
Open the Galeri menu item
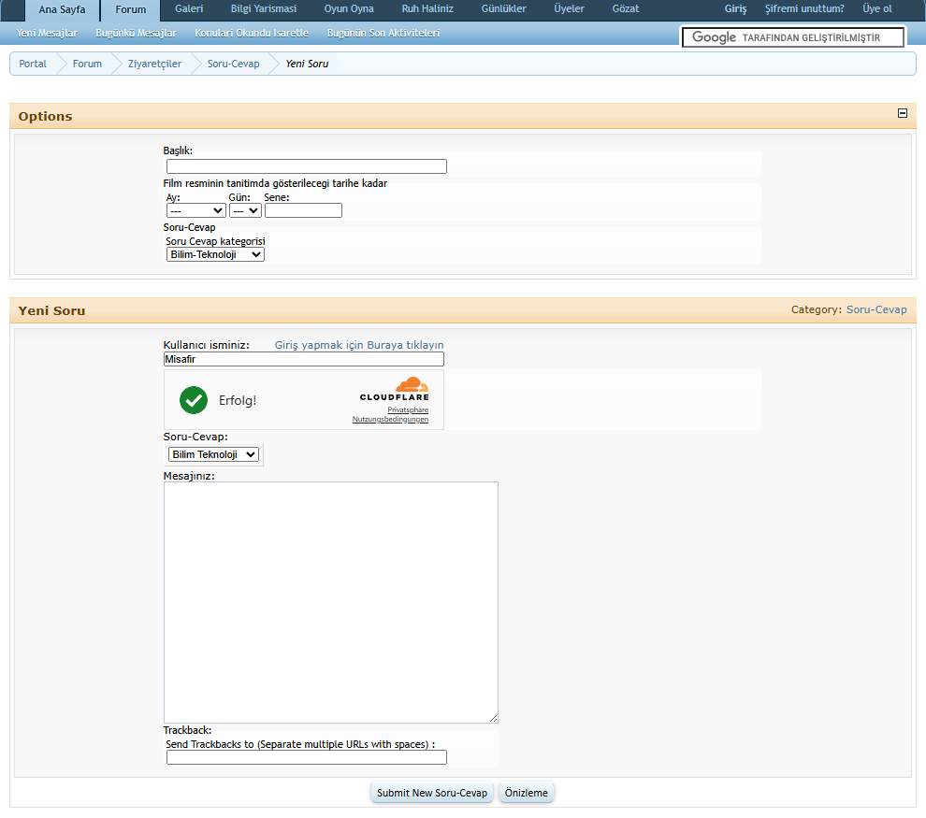[189, 9]
